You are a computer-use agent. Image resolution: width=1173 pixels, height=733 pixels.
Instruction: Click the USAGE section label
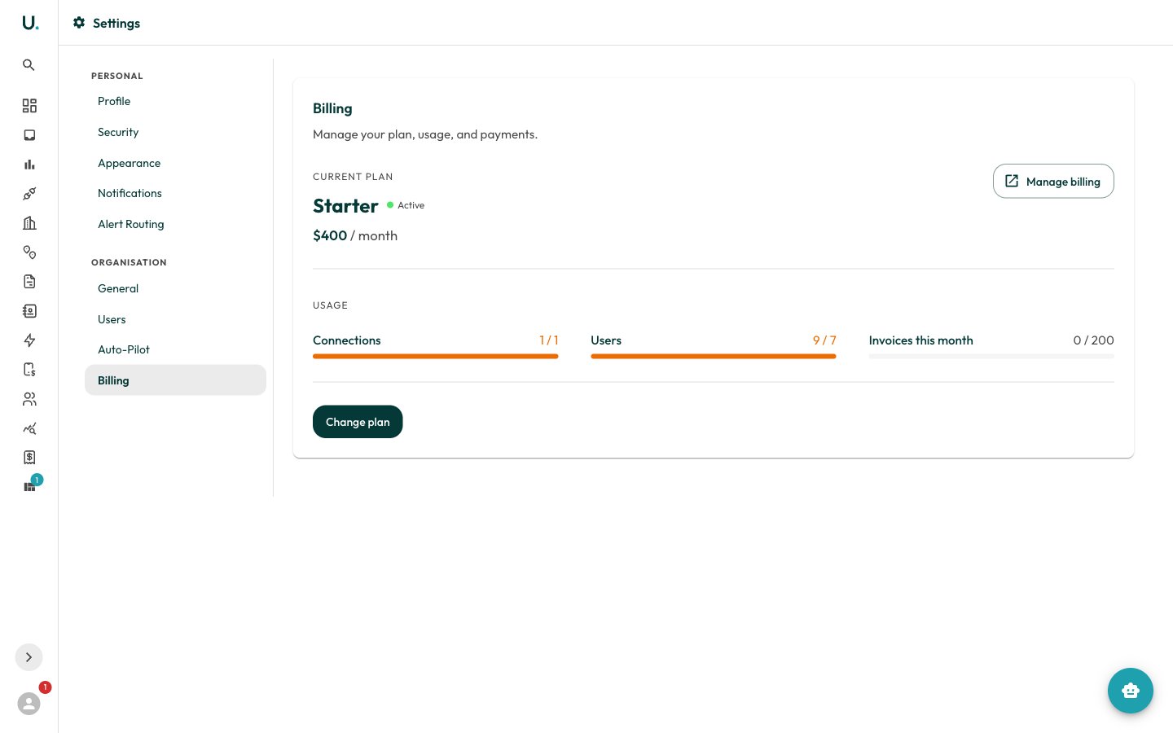[x=330, y=305]
